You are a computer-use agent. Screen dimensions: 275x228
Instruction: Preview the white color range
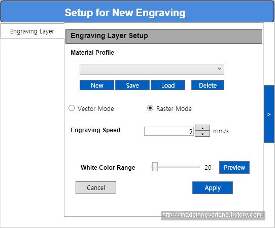[234, 167]
